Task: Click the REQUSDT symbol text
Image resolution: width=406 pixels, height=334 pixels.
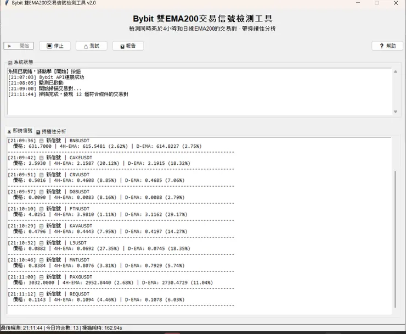Action: [79, 294]
